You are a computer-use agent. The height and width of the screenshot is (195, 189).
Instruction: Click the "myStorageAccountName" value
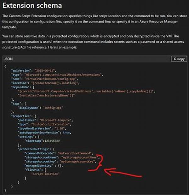[78, 157]
